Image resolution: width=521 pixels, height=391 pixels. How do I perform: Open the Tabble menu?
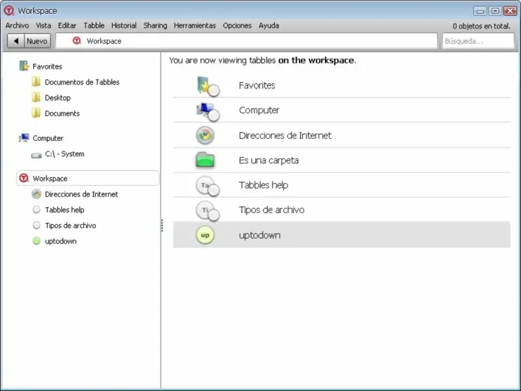pyautogui.click(x=94, y=25)
